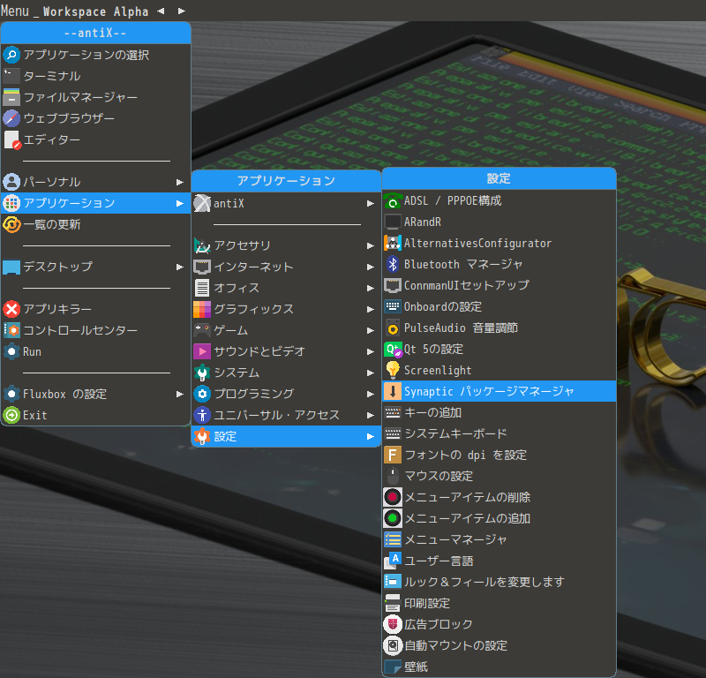Open Control Center icon
The image size is (706, 678).
[x=11, y=330]
